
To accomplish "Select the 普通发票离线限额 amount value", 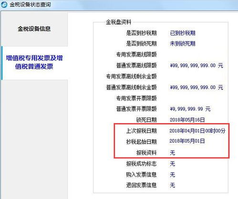I will pos(197,65).
